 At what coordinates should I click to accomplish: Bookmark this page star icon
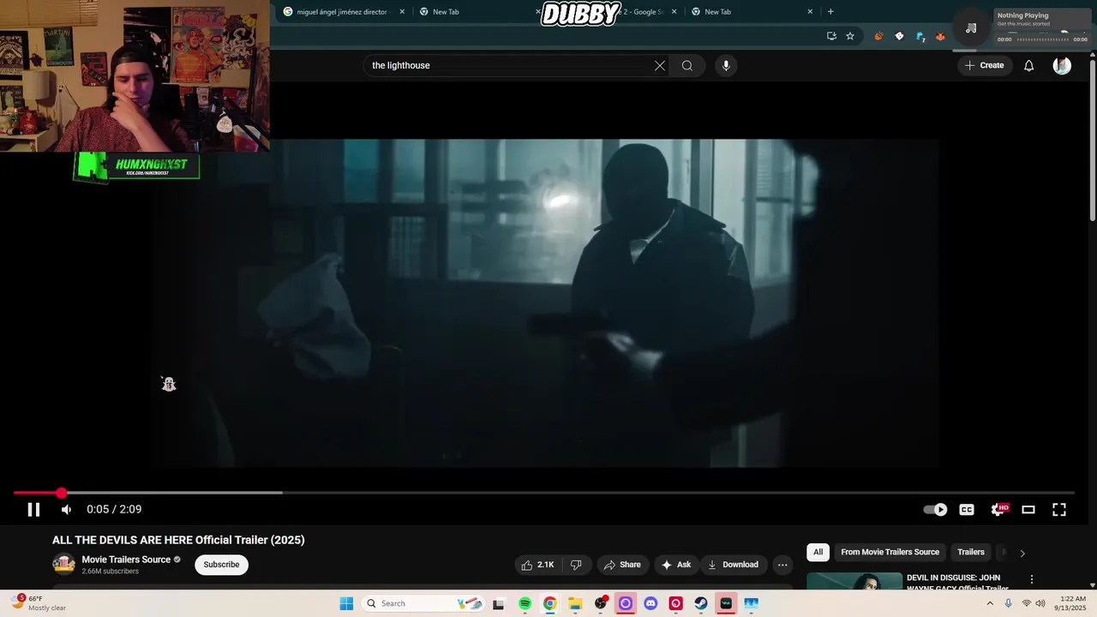coord(850,36)
